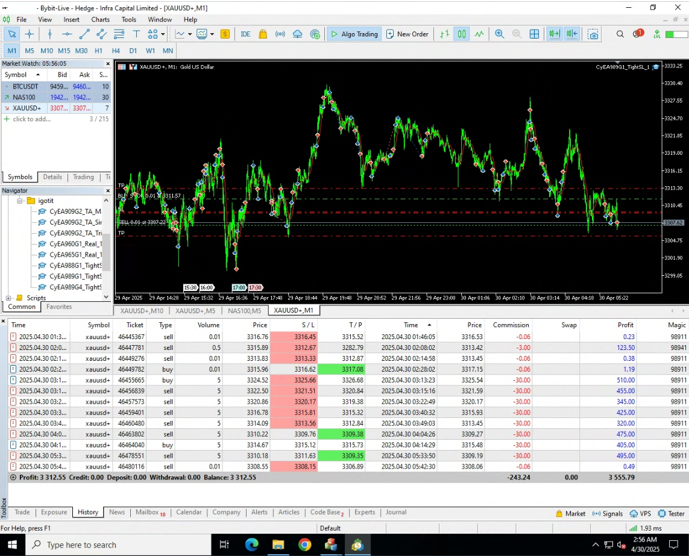Open the indicators list dropdown arrow
The image size is (689, 556).
(190, 34)
